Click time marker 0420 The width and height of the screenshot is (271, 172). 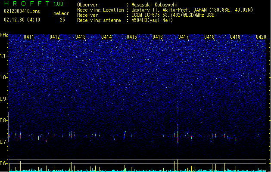point(261,37)
